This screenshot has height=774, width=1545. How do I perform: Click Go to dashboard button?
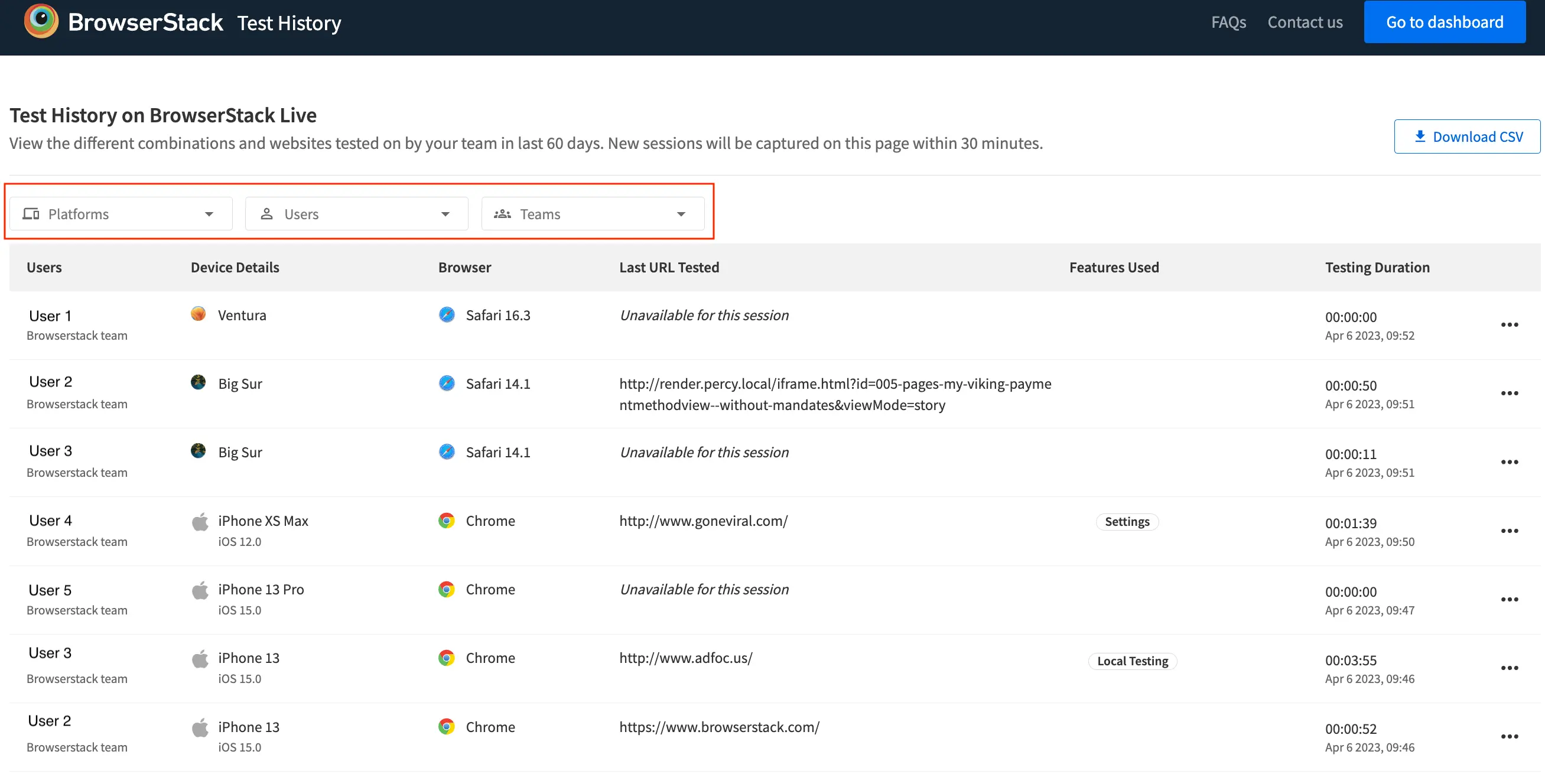point(1444,22)
